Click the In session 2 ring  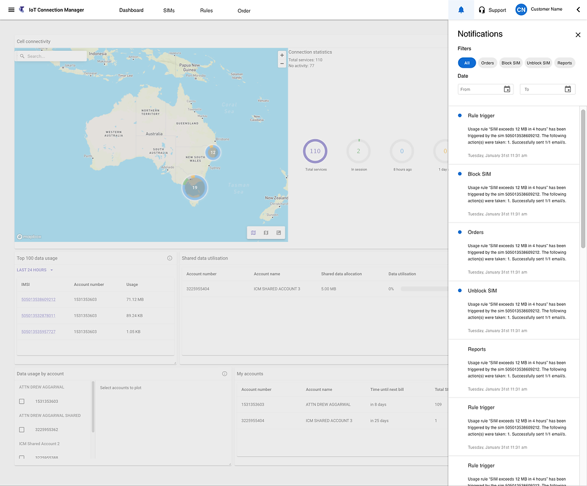358,151
